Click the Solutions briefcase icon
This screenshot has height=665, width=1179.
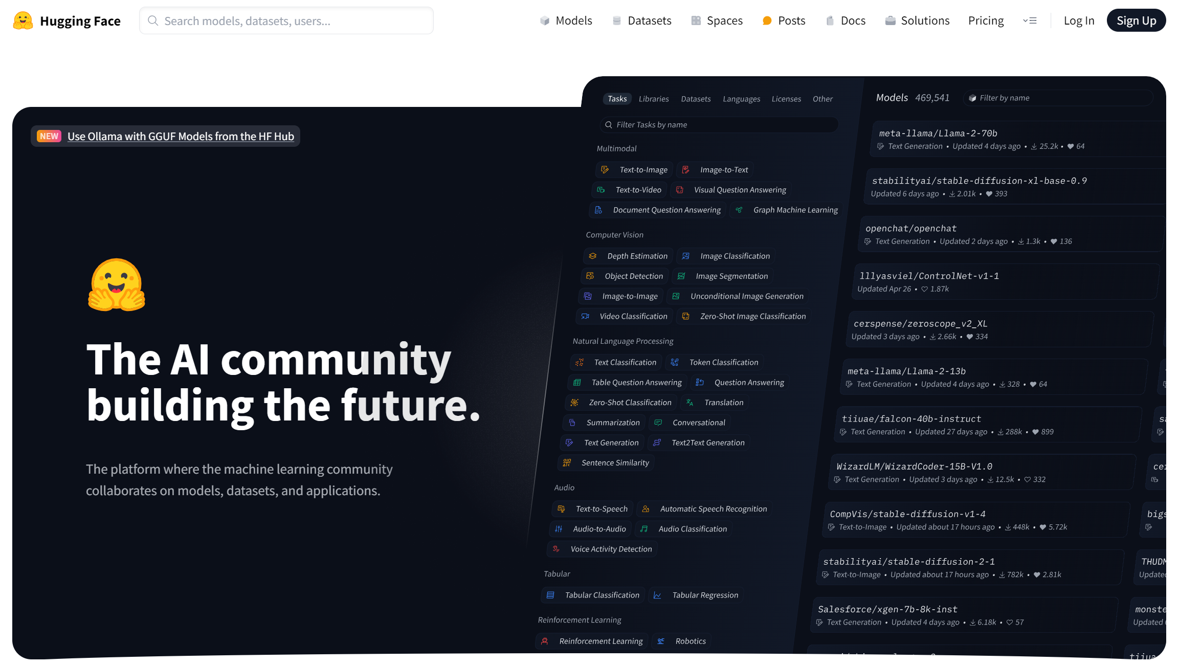pyautogui.click(x=891, y=20)
